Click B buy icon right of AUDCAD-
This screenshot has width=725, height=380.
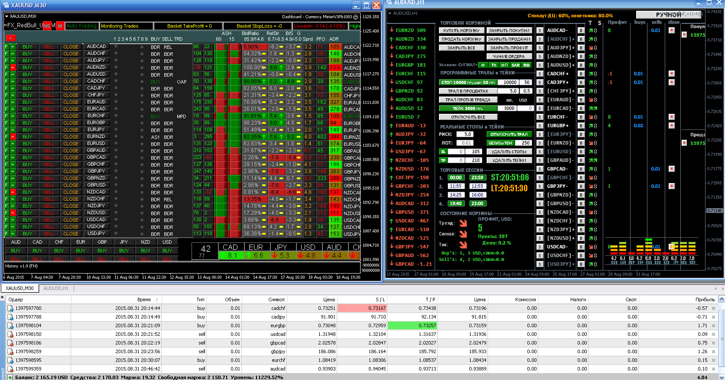[581, 30]
